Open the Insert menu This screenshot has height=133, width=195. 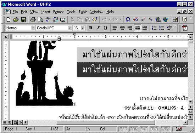click(46, 12)
